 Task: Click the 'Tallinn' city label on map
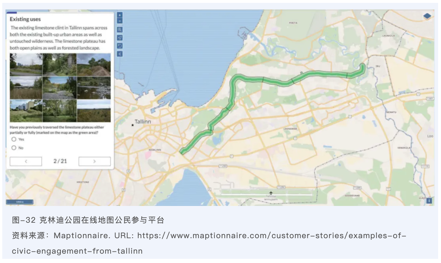[143, 122]
